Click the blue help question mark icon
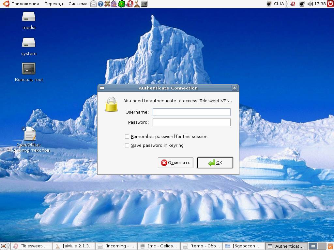 pos(100,4)
